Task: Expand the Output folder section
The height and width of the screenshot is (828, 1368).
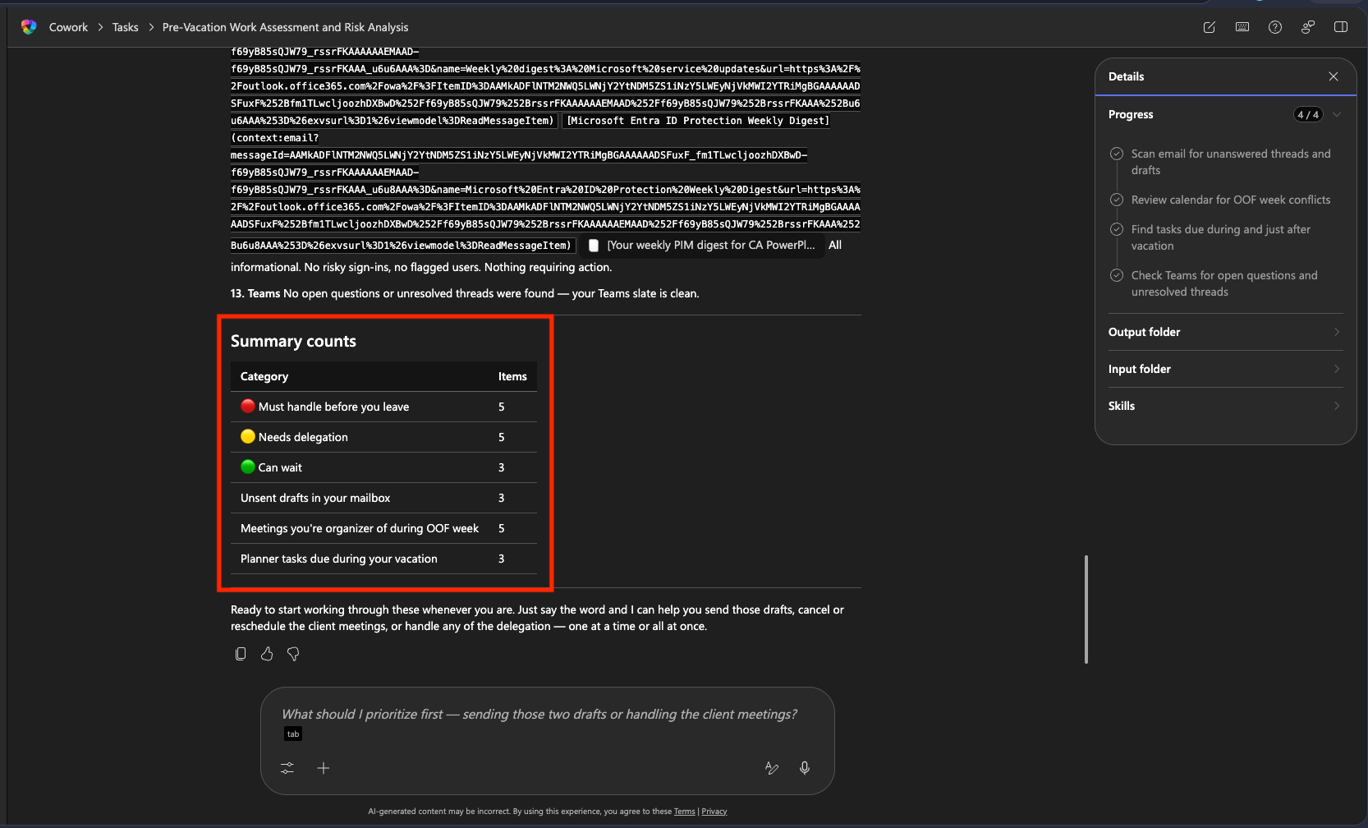Action: tap(1336, 332)
